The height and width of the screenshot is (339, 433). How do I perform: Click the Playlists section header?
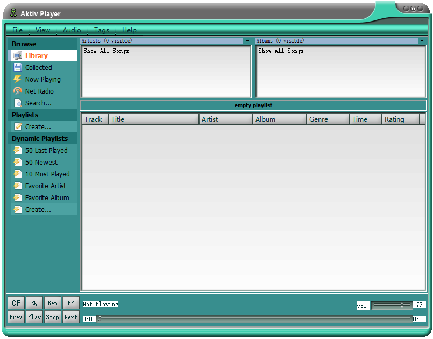tap(42, 115)
